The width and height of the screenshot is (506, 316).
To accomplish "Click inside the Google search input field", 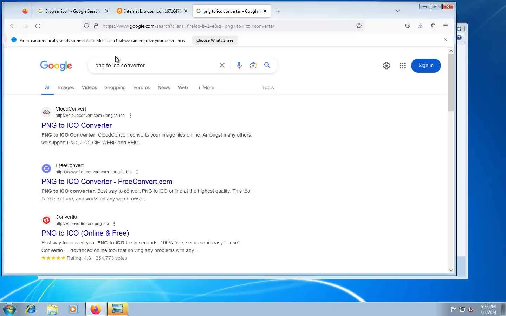I will (155, 65).
